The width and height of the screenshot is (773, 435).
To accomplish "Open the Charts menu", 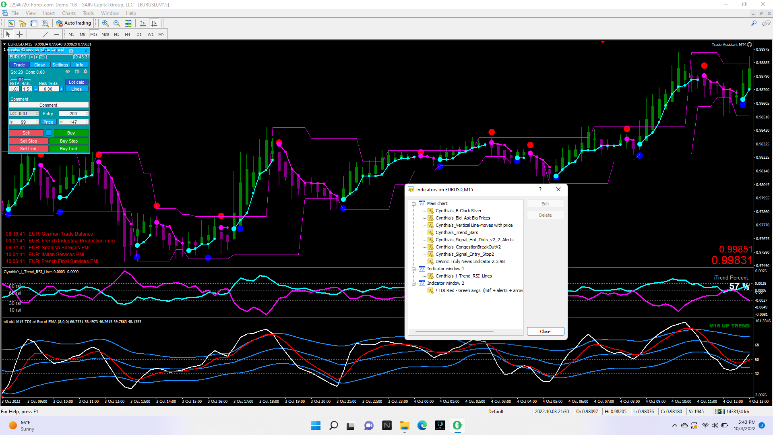I will point(68,13).
